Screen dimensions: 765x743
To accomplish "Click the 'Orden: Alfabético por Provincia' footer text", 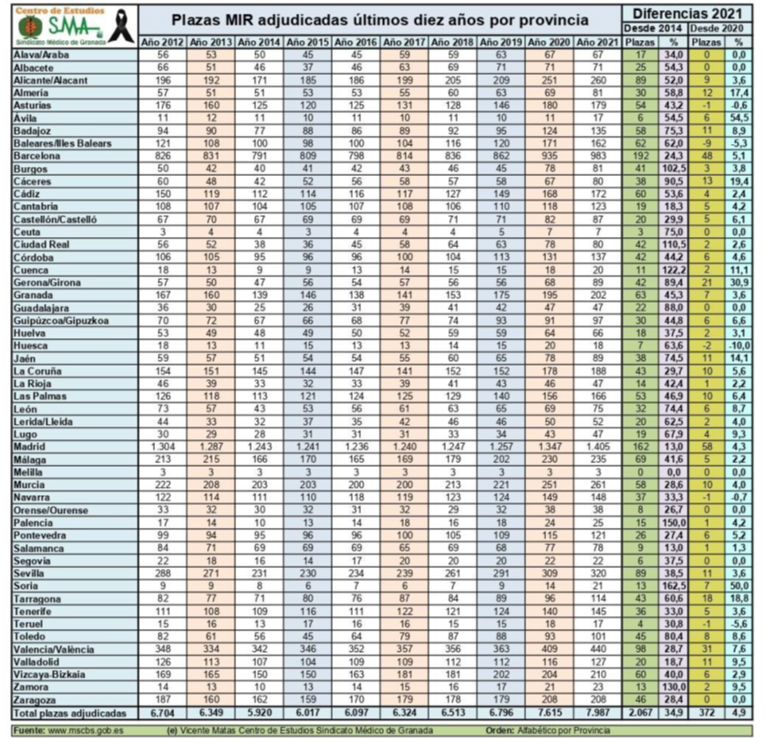I will click(547, 730).
